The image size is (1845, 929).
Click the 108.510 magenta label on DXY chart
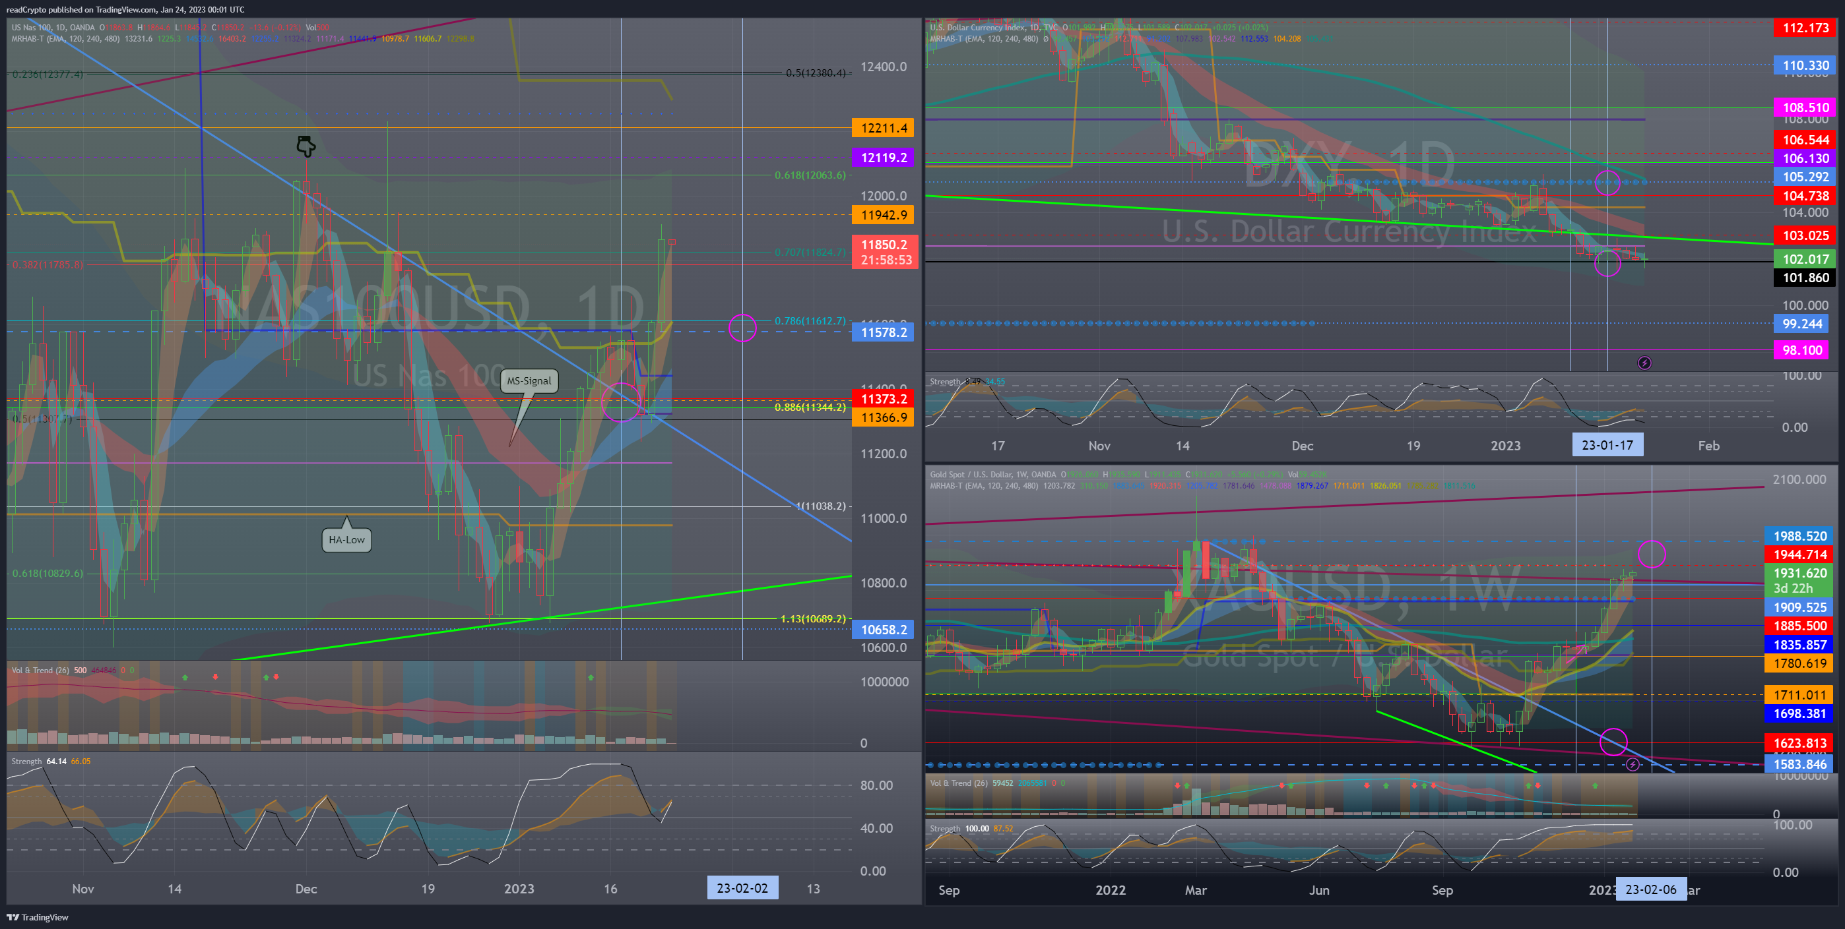tap(1805, 107)
